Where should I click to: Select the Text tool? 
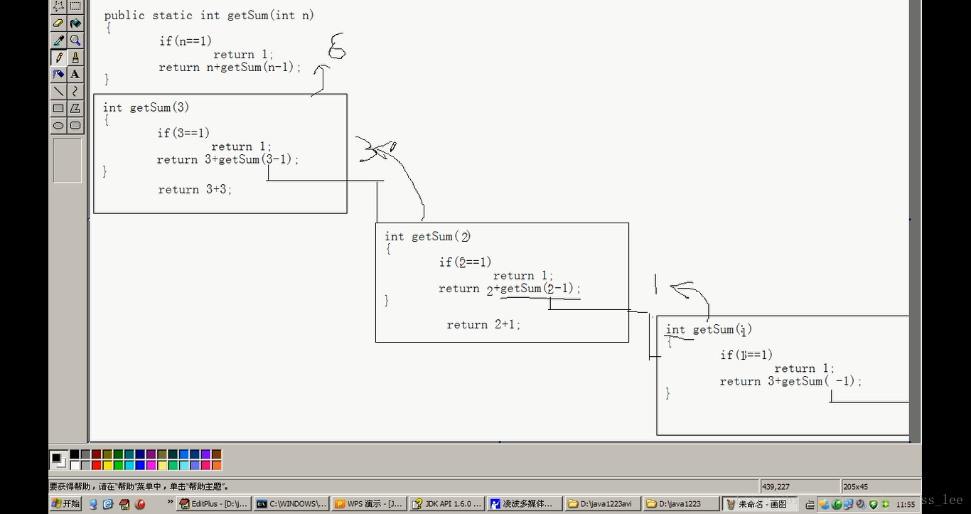pos(75,74)
